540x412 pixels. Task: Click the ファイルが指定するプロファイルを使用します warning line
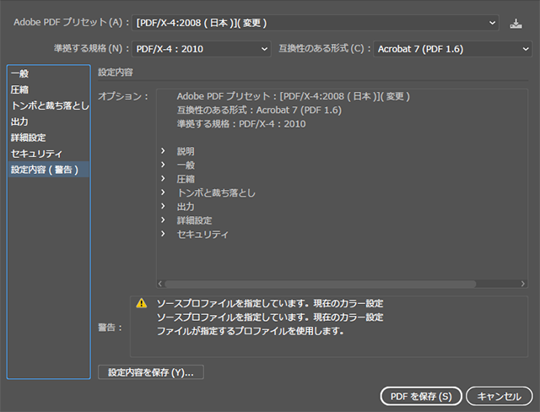point(251,331)
